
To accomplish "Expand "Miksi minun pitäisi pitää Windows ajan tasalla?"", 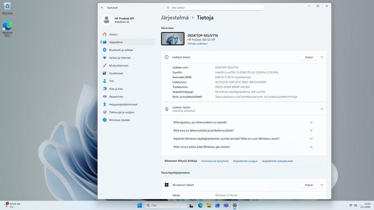I will (x=311, y=147).
